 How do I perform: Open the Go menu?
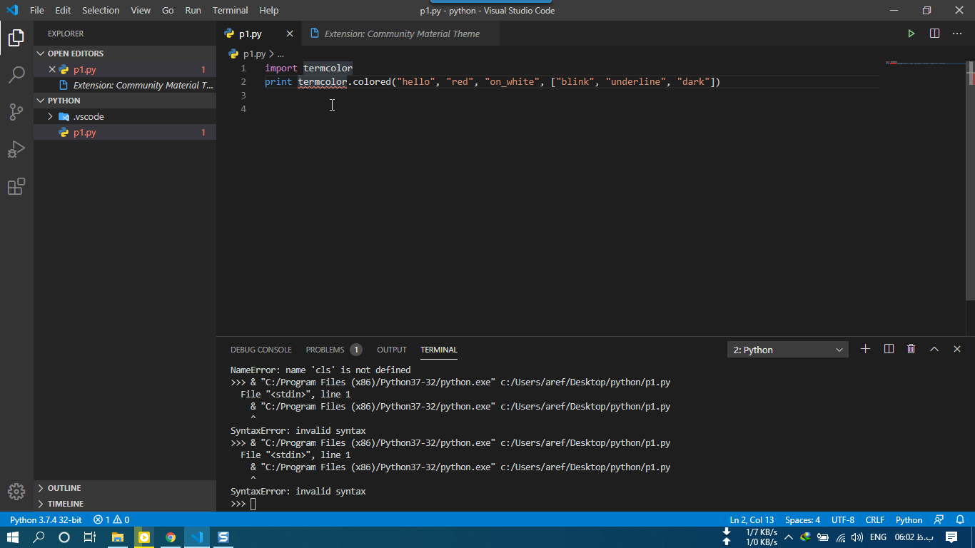(x=168, y=10)
